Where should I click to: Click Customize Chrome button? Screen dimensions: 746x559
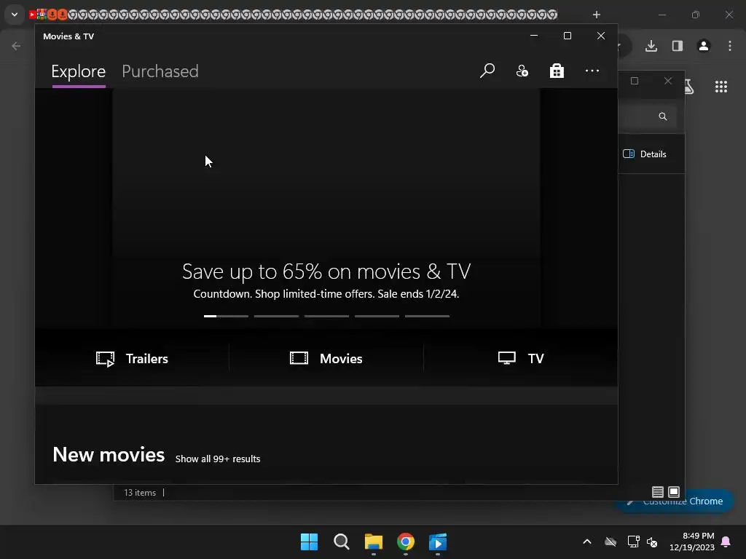[x=675, y=501]
